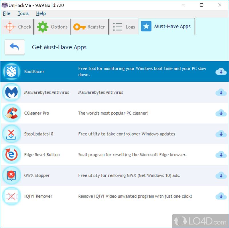
Task: Click the BootRacer stopwatch icon
Action: pyautogui.click(x=11, y=72)
